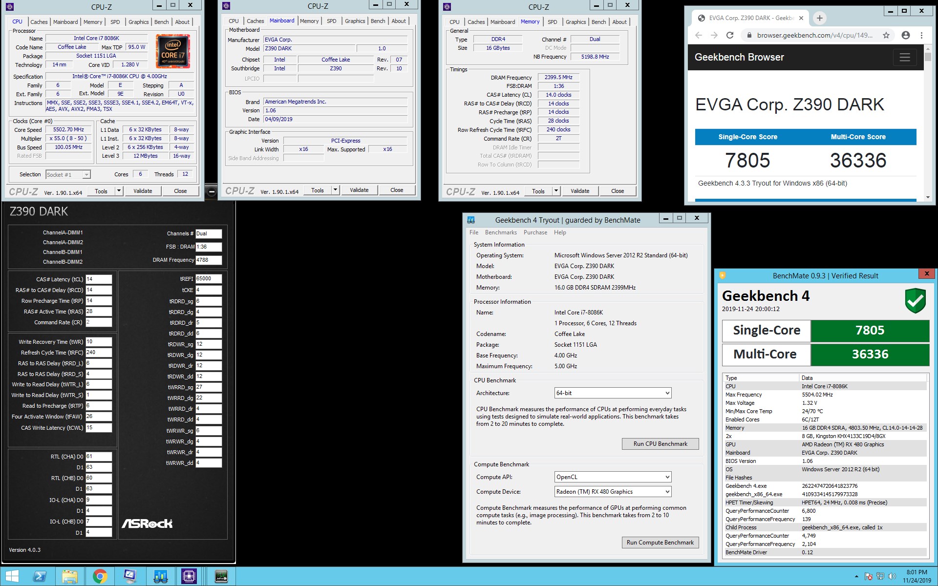
Task: Open the Compute Device Radeon RX 480 dropdown
Action: (x=613, y=492)
